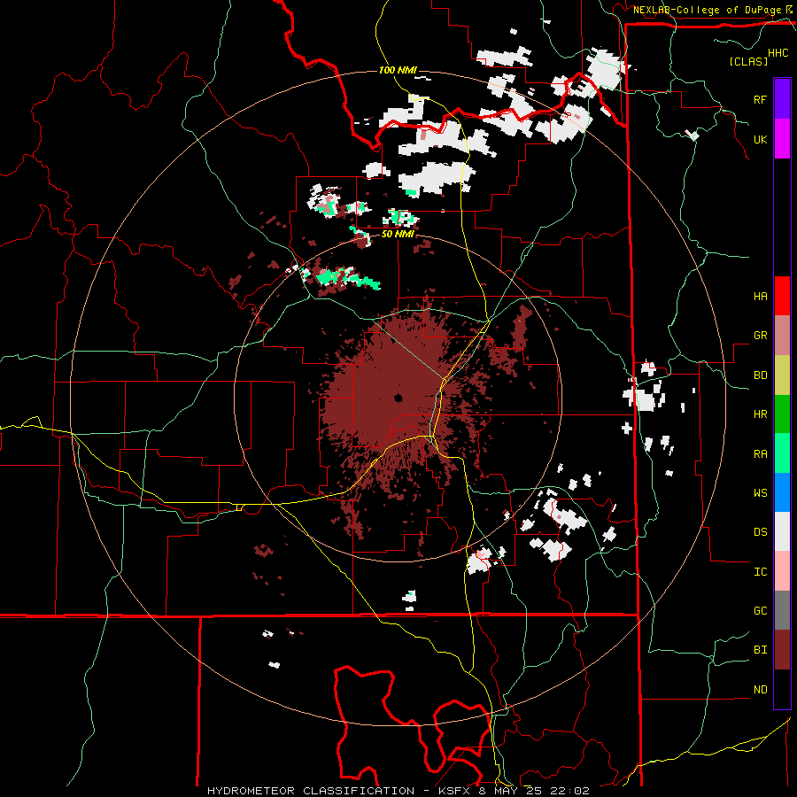
Task: Click the BI legend label
Action: (x=760, y=650)
